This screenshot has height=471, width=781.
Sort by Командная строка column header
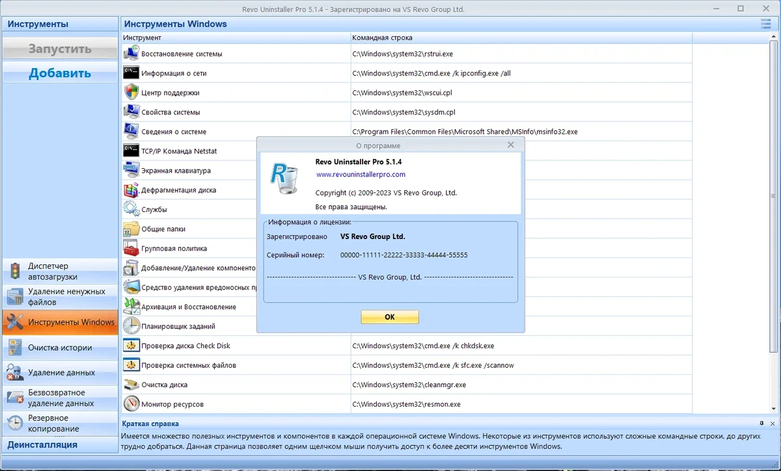tap(521, 38)
